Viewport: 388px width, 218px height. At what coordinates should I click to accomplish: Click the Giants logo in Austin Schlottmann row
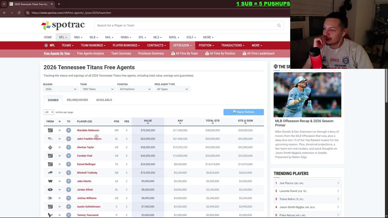click(x=50, y=206)
